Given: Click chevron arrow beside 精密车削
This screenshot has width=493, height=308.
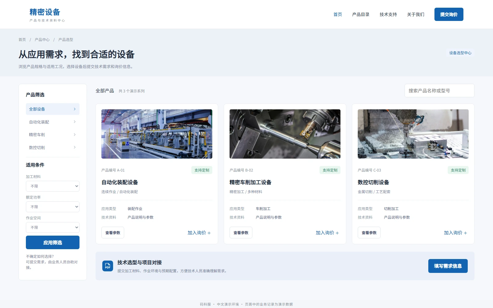Looking at the screenshot, I should point(75,135).
